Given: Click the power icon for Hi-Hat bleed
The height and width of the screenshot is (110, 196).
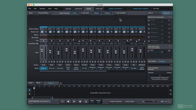Looking at the screenshot, I should click(149, 24).
